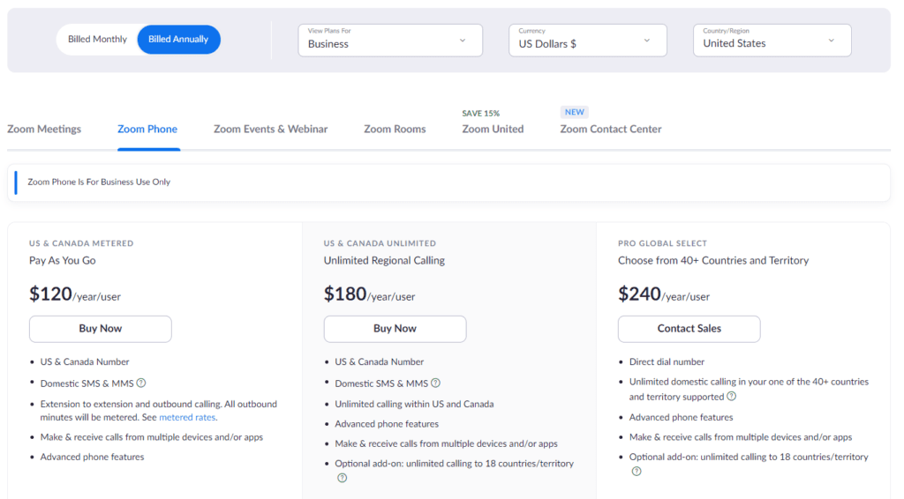Viewport: 904px width, 499px height.
Task: Click Contact Sales for Pro Global Select
Action: pos(689,329)
